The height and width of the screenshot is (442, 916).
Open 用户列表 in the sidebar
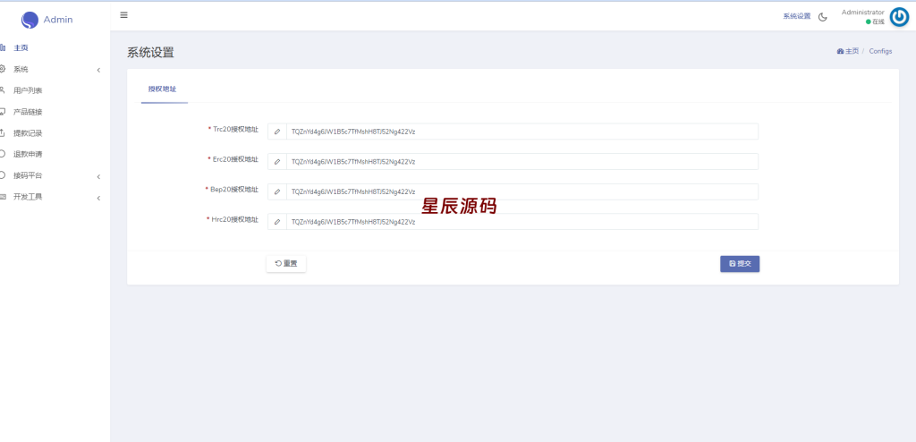(28, 90)
